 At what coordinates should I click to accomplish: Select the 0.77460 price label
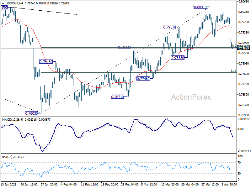click(143, 79)
